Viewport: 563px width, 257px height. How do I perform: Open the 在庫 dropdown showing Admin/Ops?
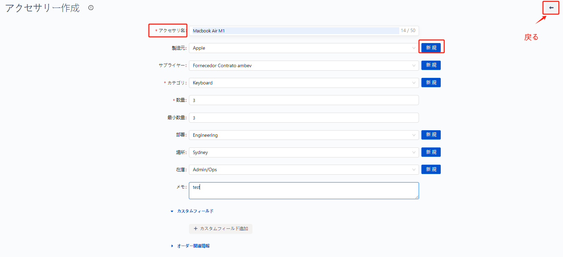[x=303, y=170]
